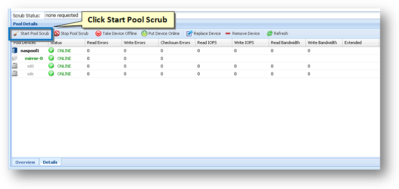Click the Status column header
Image resolution: width=399 pixels, height=189 pixels.
point(66,43)
